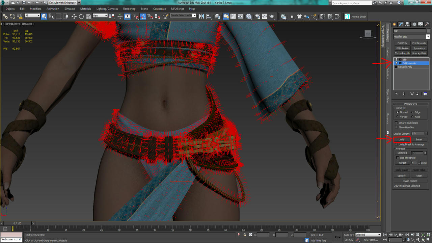The height and width of the screenshot is (243, 432).
Task: Open the Selected key filter dropdown
Action: [x=368, y=235]
